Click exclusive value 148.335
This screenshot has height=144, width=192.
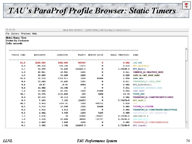[x=41, y=66]
